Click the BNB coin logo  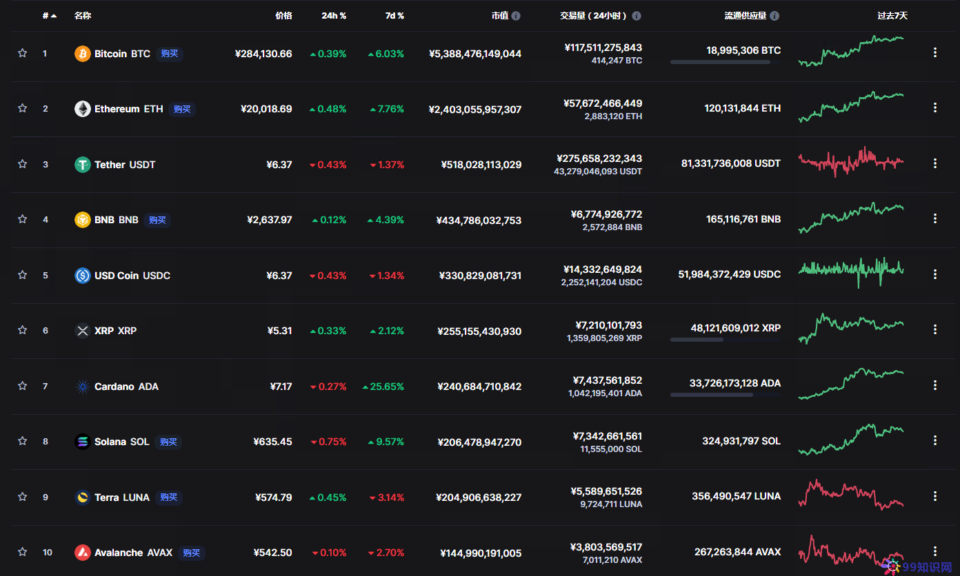pos(83,220)
